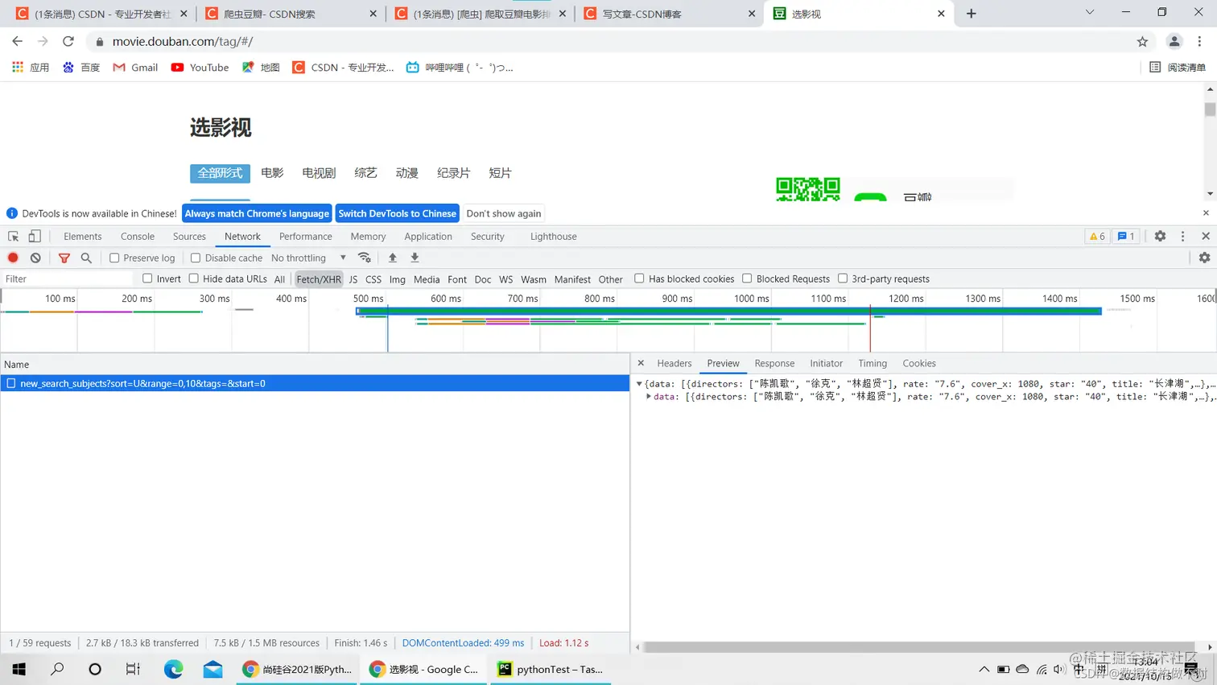Tick checkbox beside new_search_subjects request
This screenshot has height=685, width=1217.
pyautogui.click(x=11, y=383)
